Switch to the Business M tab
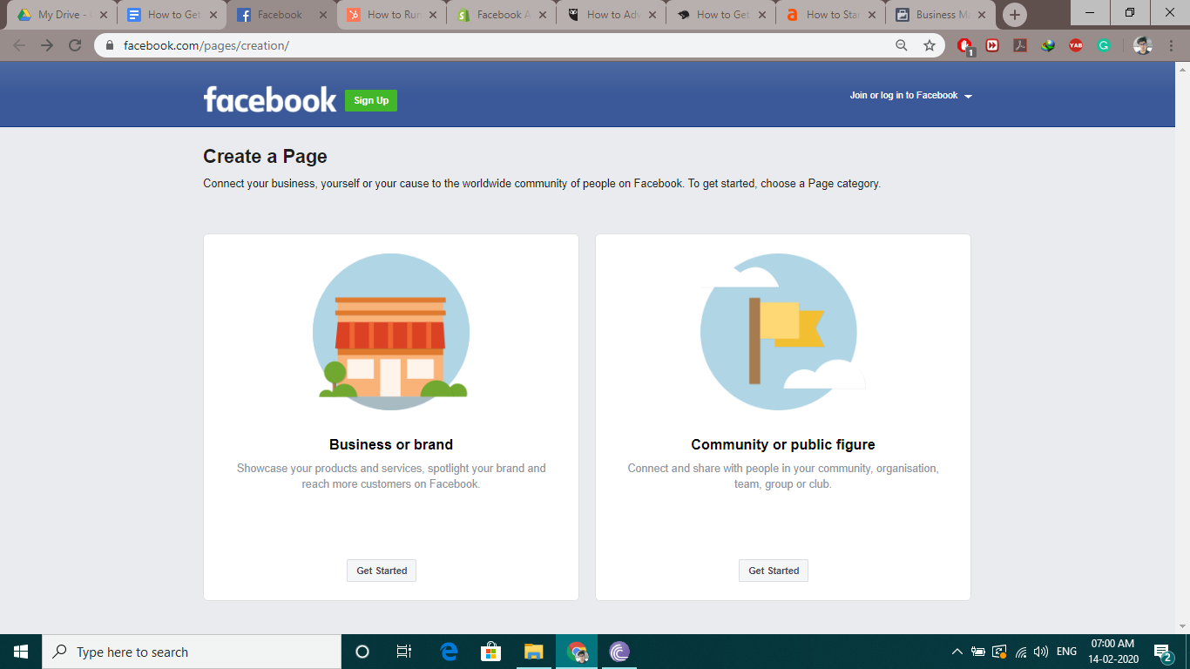 tap(940, 15)
